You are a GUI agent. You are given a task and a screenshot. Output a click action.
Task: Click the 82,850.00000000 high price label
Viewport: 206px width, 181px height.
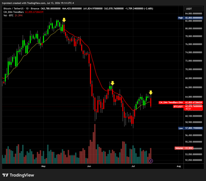[194, 18]
